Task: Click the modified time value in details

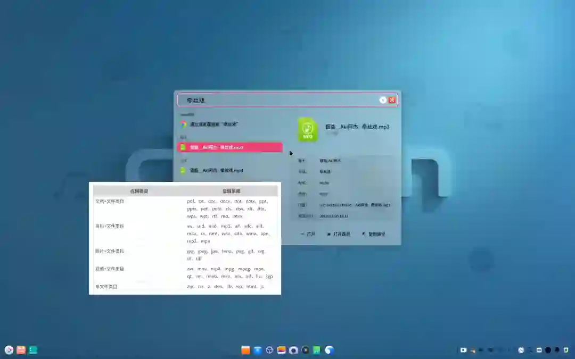Action: pyautogui.click(x=334, y=216)
